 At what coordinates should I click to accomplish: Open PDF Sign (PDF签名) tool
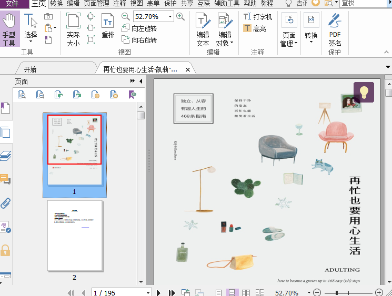[335, 30]
